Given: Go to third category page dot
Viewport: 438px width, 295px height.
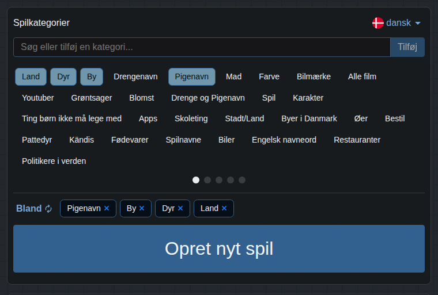Looking at the screenshot, I should (x=219, y=180).
